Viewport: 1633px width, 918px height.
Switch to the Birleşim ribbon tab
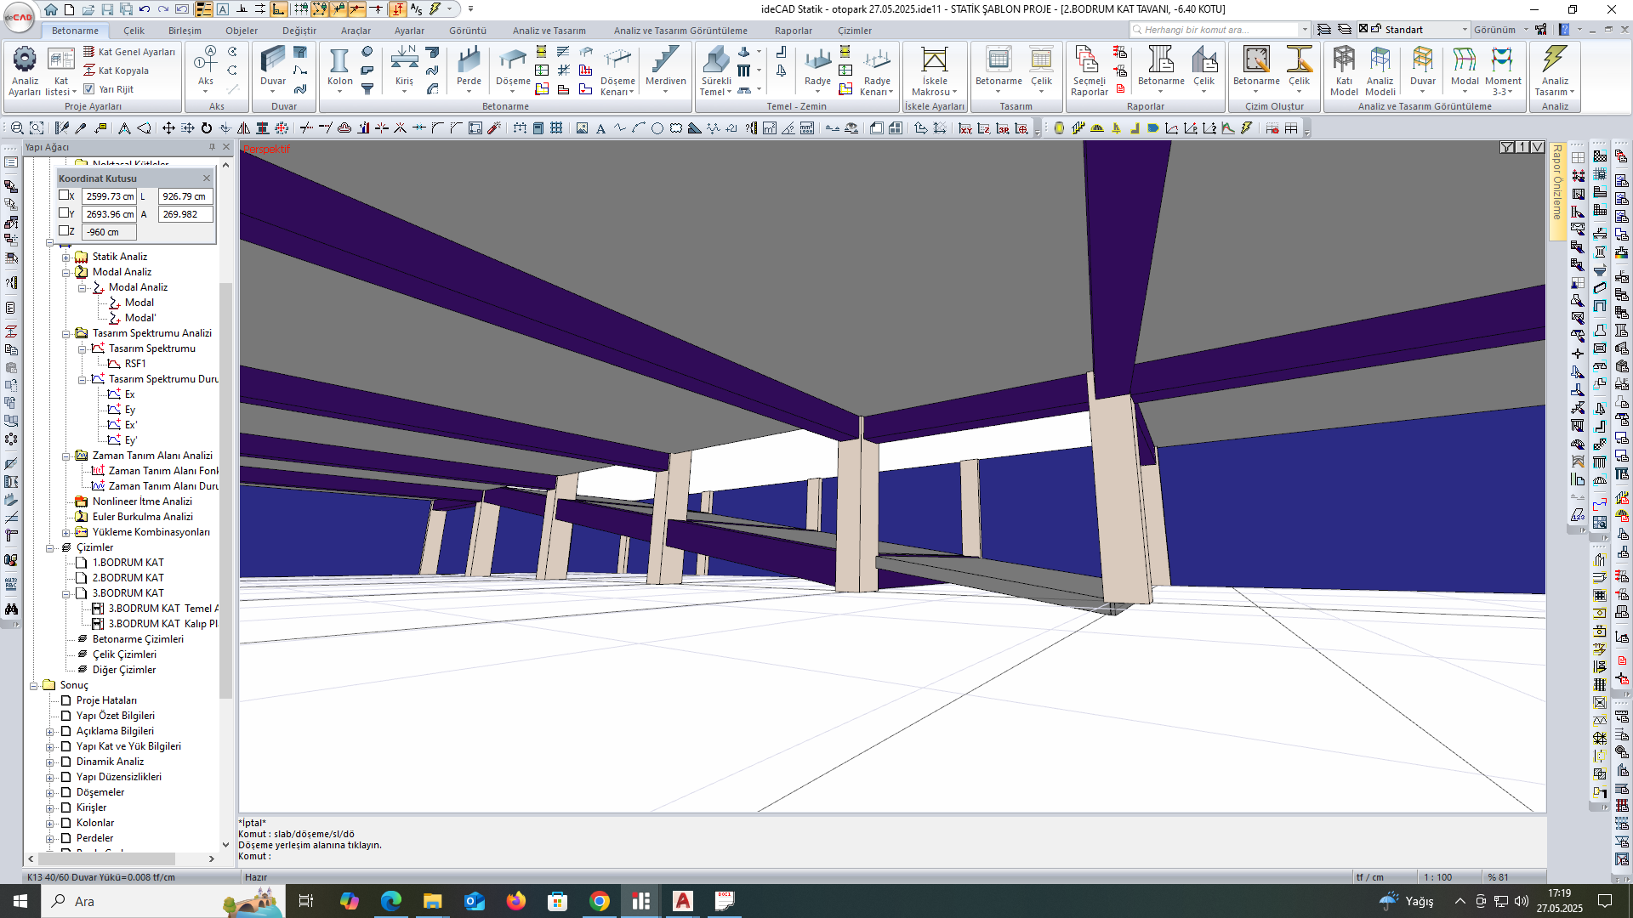pos(185,31)
